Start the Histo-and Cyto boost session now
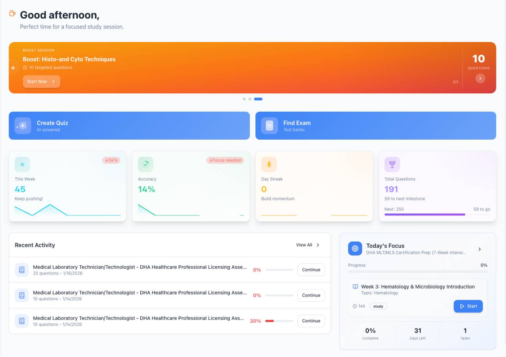This screenshot has width=506, height=357. click(x=41, y=81)
